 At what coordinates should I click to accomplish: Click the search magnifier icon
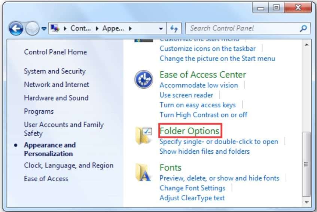coord(303,28)
